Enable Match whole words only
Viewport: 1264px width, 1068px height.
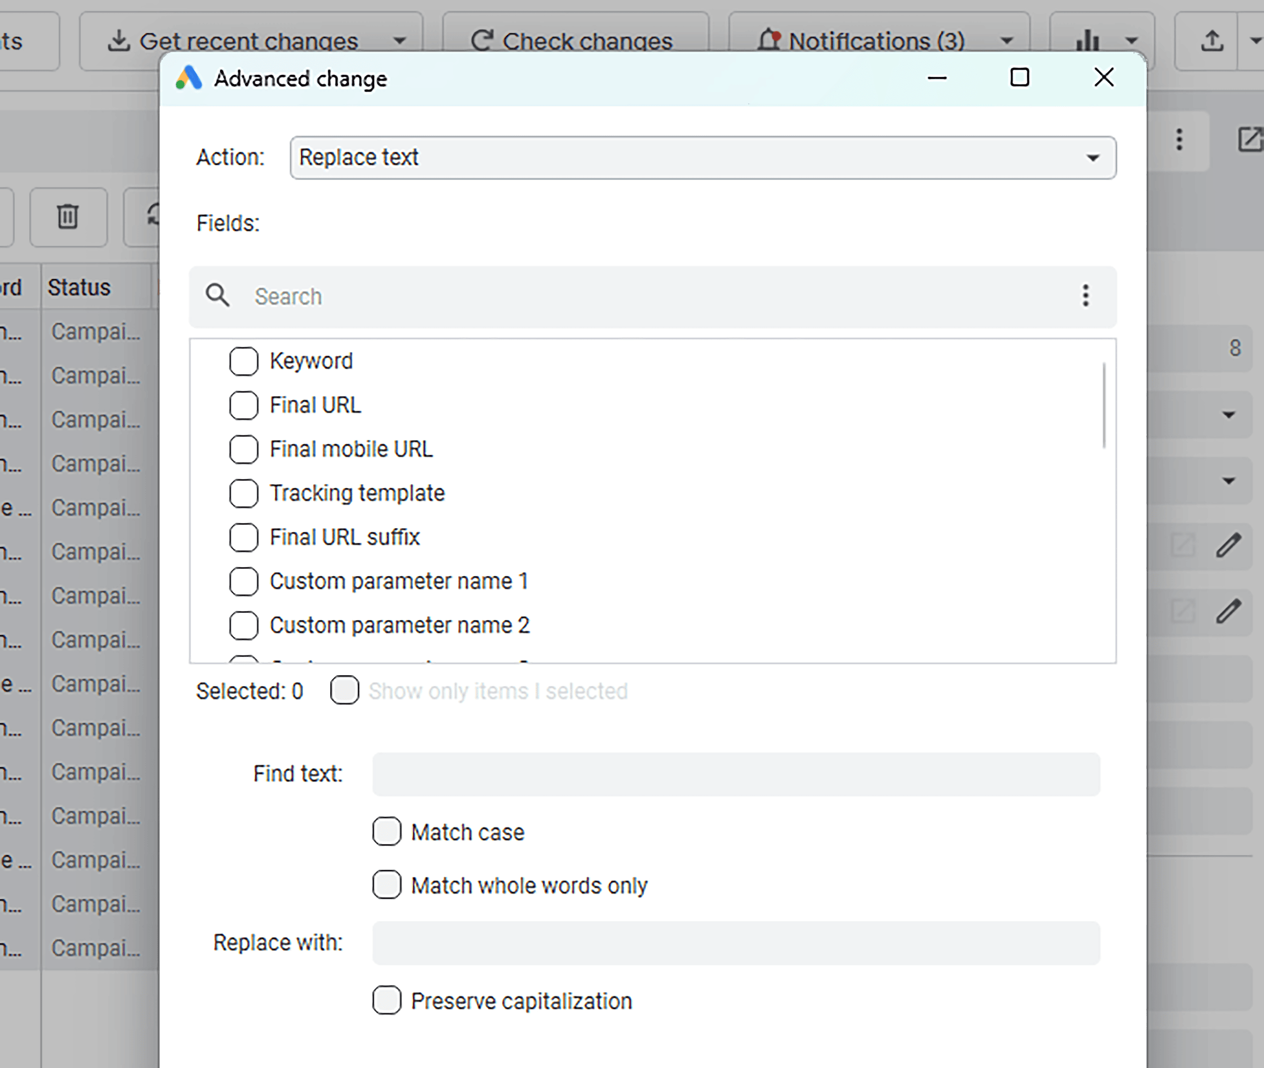click(386, 885)
